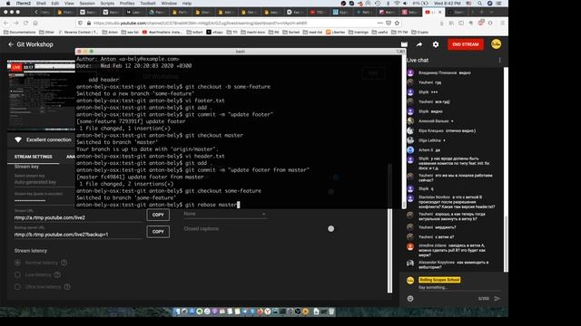This screenshot has height=326, width=581.
Task: Click the browser back arrow
Action: (6, 23)
